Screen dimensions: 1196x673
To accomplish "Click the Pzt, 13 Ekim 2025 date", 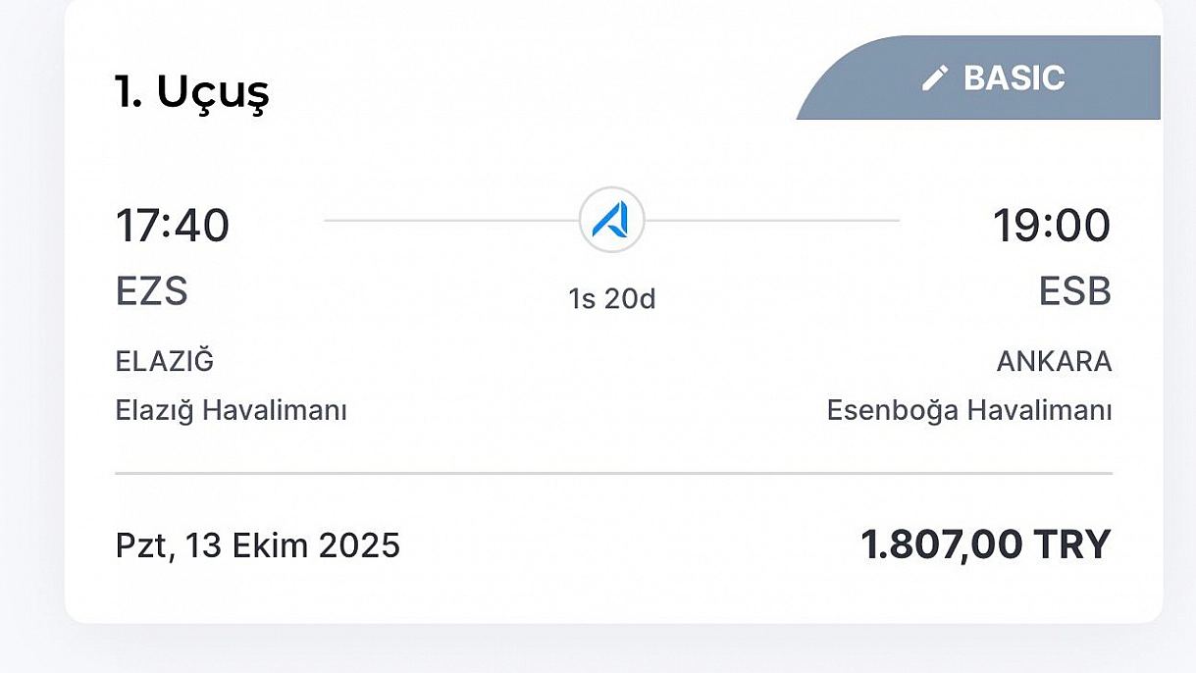I will tap(258, 544).
